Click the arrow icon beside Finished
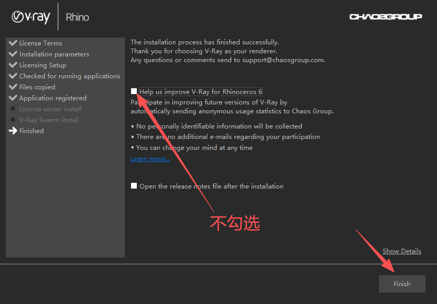 click(x=13, y=131)
